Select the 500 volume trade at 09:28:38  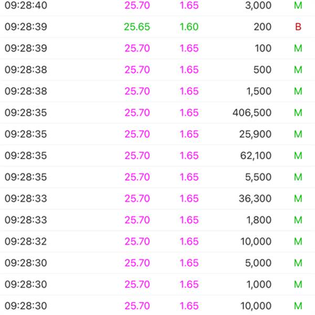pyautogui.click(x=157, y=70)
